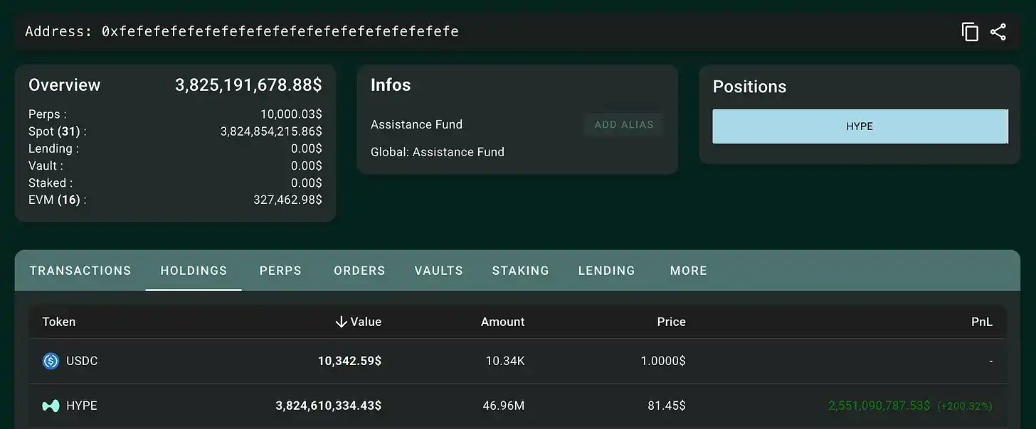View the LENDING tab
This screenshot has height=429, width=1036.
click(x=607, y=271)
